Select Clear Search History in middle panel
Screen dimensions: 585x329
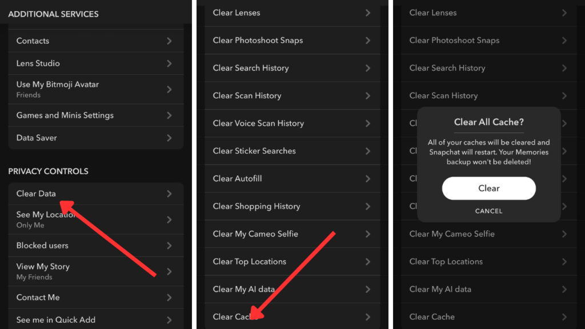click(x=292, y=68)
